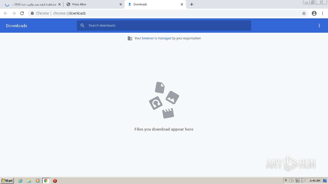Click the browser back arrow
328x184 pixels.
pos(6,13)
